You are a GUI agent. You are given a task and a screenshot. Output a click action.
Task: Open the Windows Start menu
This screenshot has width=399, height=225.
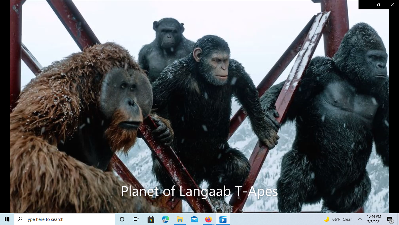(x=7, y=219)
